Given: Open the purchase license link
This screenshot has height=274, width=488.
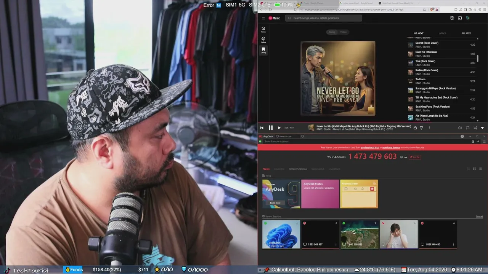Looking at the screenshot, I should tap(391, 148).
